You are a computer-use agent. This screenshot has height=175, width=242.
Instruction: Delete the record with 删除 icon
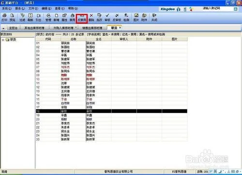coord(91,17)
